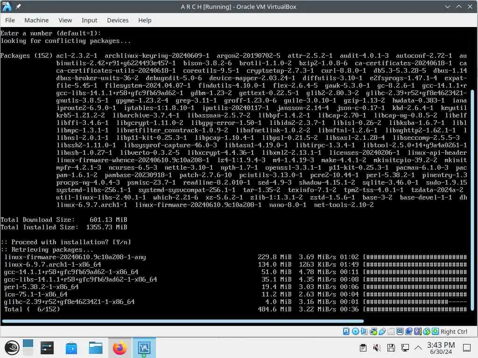Click the Right Ctrl host key label
Screen dimensions: 478x358
[454, 331]
